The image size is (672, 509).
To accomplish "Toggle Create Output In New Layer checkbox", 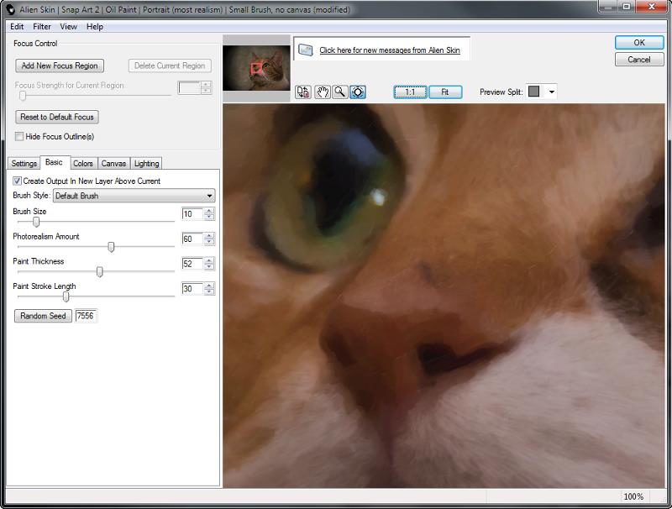I will [x=17, y=181].
